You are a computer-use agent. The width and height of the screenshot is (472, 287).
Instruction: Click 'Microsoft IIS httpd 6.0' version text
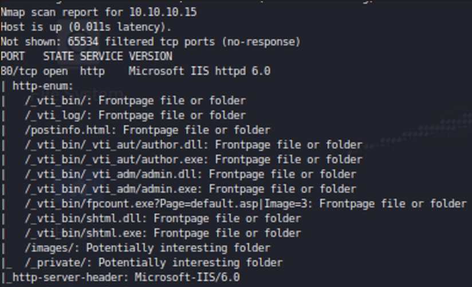(x=199, y=71)
